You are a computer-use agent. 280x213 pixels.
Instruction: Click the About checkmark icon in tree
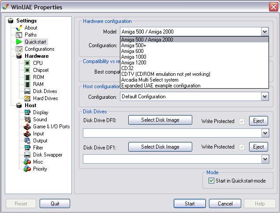[19, 28]
